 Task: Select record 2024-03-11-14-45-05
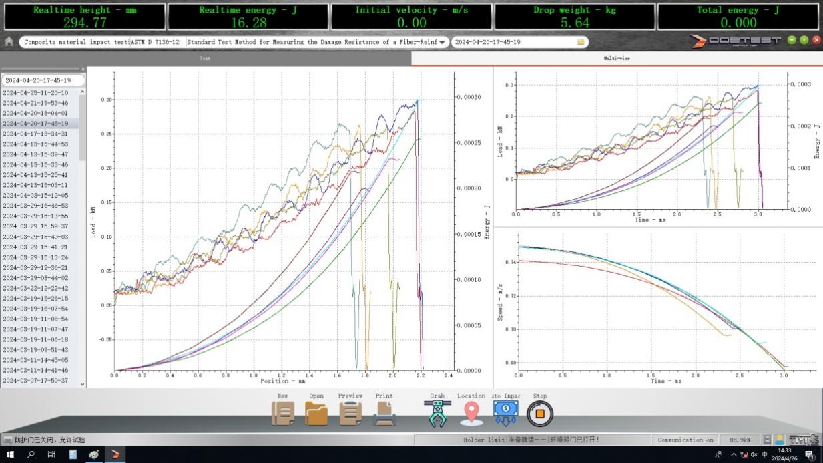coord(40,360)
